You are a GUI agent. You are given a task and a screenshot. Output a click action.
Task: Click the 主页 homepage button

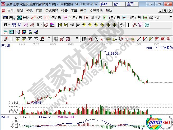point(130,4)
